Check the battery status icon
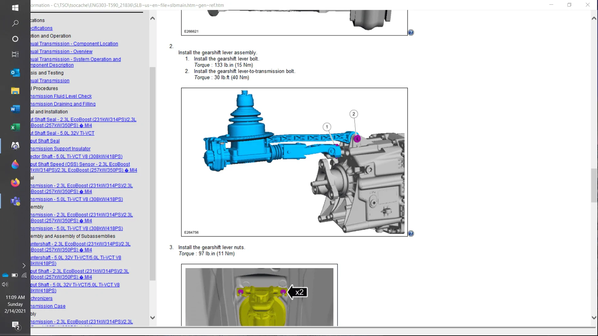Screen dimensions: 598x336 [x=15, y=275]
